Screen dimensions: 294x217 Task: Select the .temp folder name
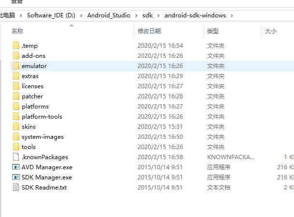click(29, 46)
